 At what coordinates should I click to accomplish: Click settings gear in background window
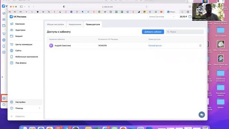pos(4,98)
